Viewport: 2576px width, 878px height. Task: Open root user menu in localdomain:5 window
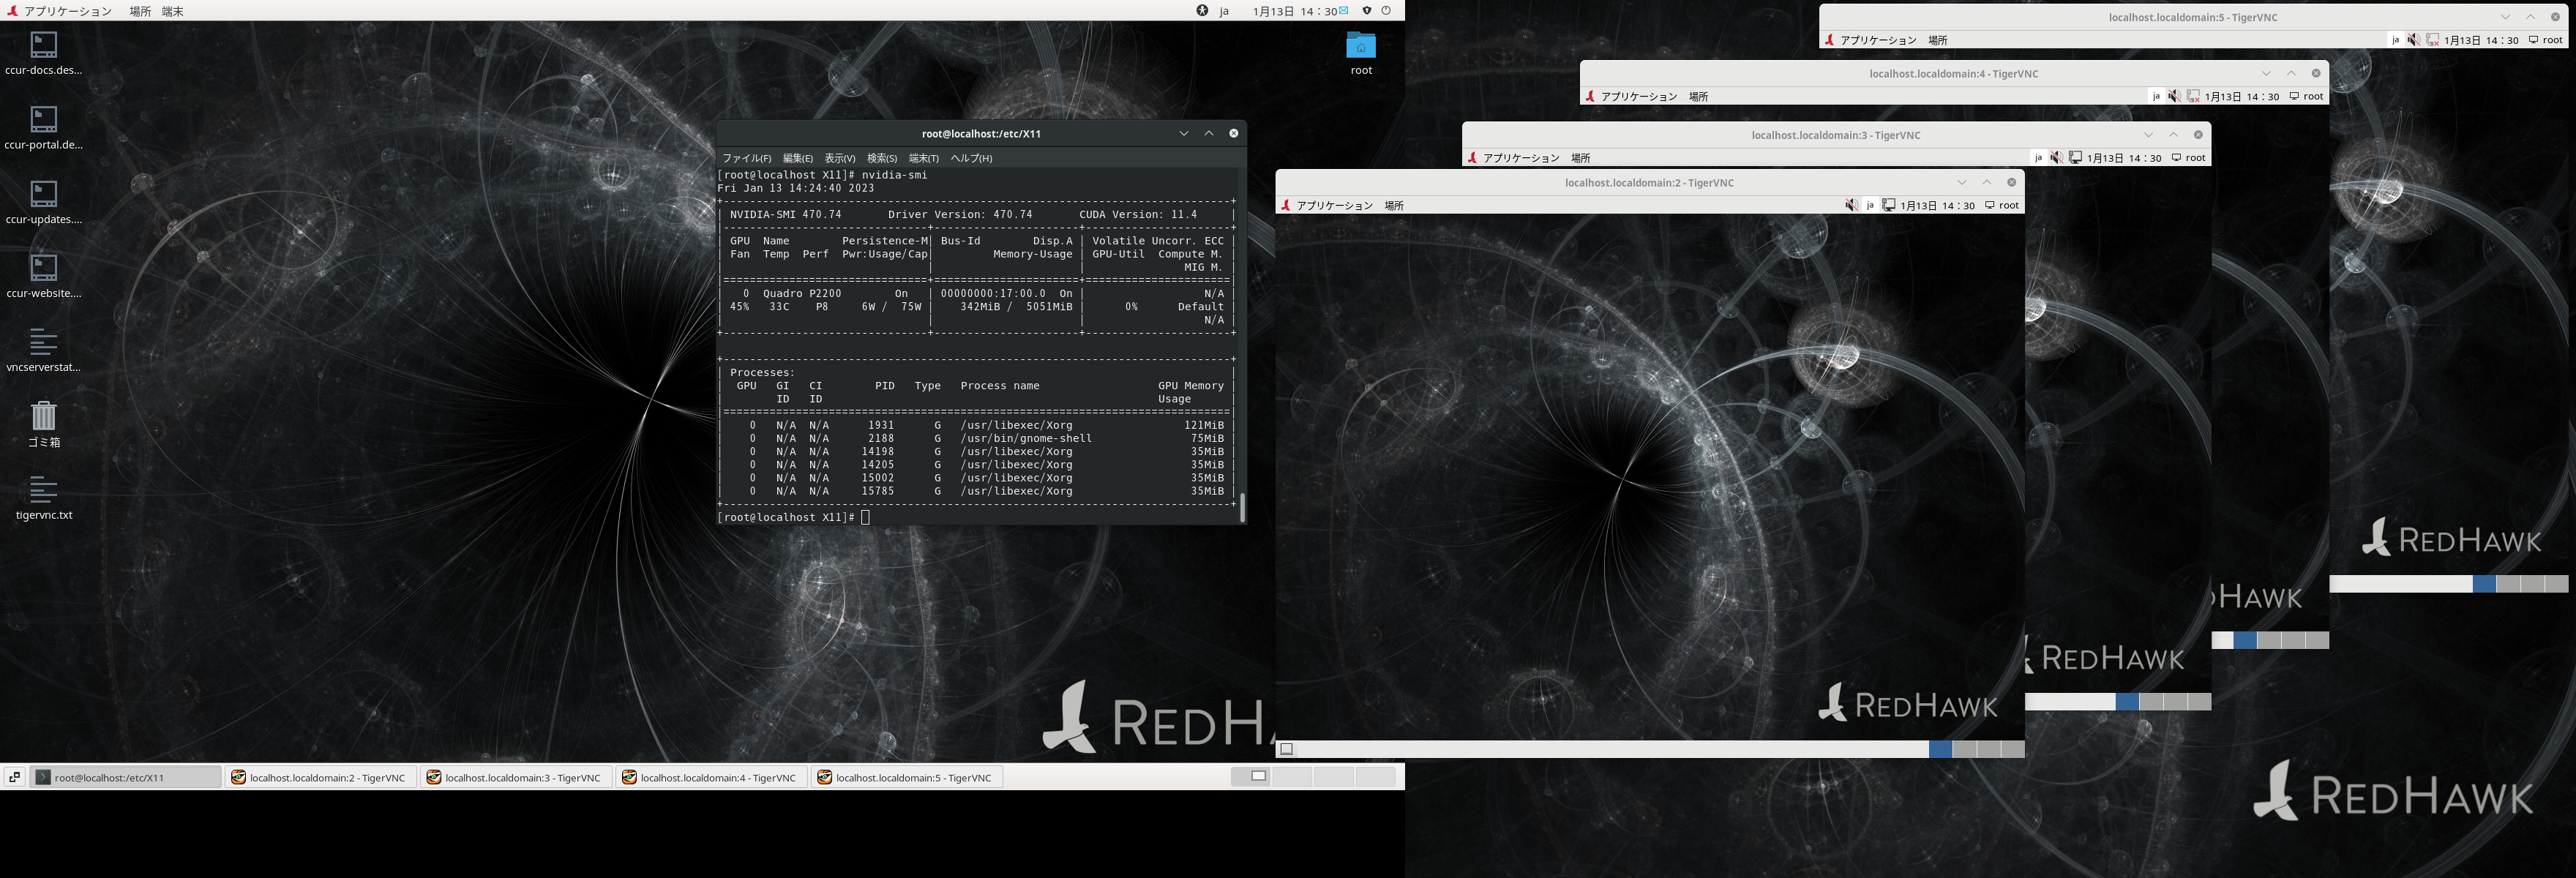tap(2546, 40)
